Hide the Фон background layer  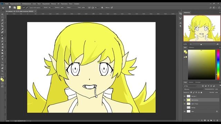pos(185,111)
